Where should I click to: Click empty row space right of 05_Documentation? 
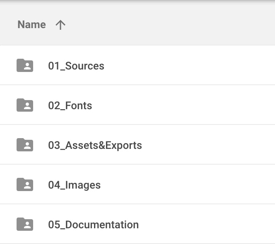click(207, 225)
